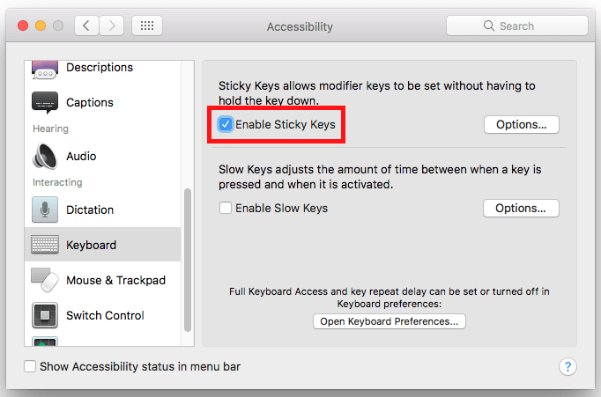Open the help question mark button
The width and height of the screenshot is (601, 397).
(x=568, y=366)
